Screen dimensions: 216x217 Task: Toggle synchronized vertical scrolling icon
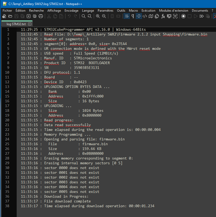tap(112, 16)
